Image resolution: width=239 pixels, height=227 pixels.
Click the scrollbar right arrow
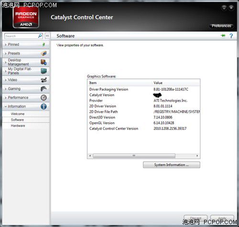pos(197,156)
